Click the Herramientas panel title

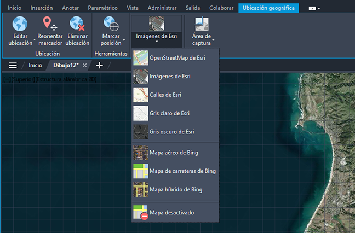111,54
